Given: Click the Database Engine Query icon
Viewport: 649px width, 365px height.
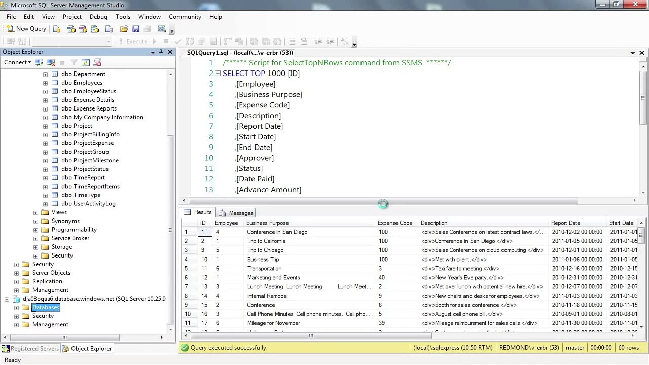Looking at the screenshot, I should (57, 29).
